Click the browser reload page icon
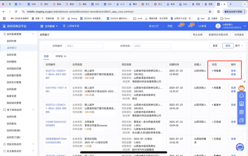The height and width of the screenshot is (156, 248). click(x=16, y=12)
